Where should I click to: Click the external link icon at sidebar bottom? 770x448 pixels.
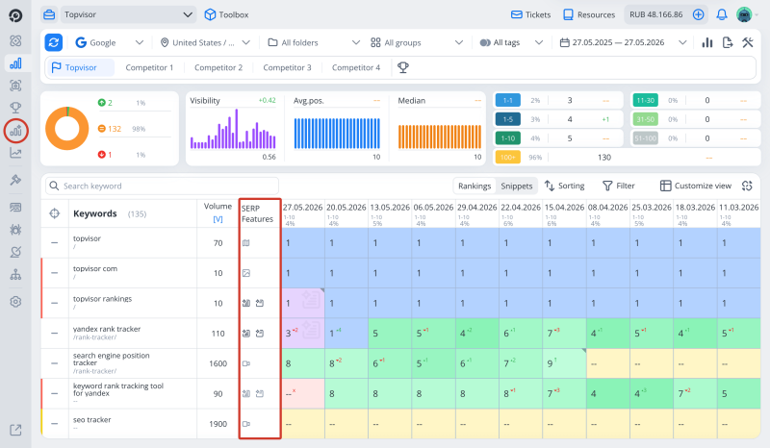pyautogui.click(x=15, y=430)
